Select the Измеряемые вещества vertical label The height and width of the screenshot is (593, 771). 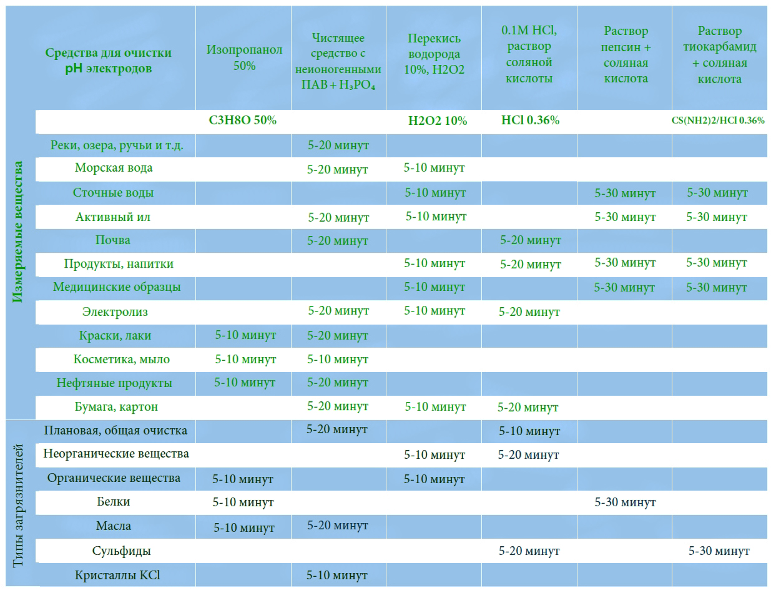[18, 232]
